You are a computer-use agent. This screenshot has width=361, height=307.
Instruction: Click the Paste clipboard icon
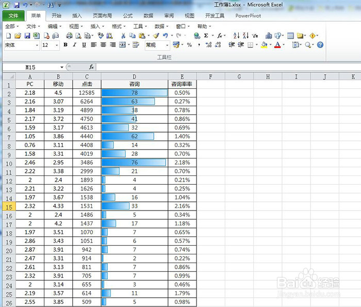point(142,36)
